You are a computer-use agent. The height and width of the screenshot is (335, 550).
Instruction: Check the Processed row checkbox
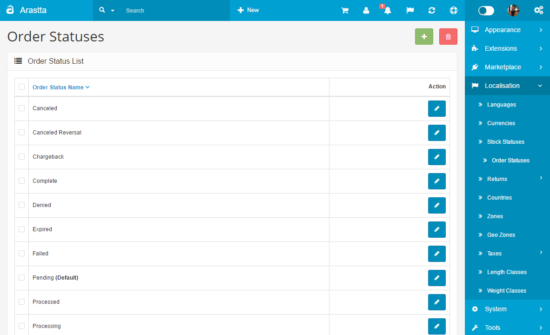pos(22,302)
